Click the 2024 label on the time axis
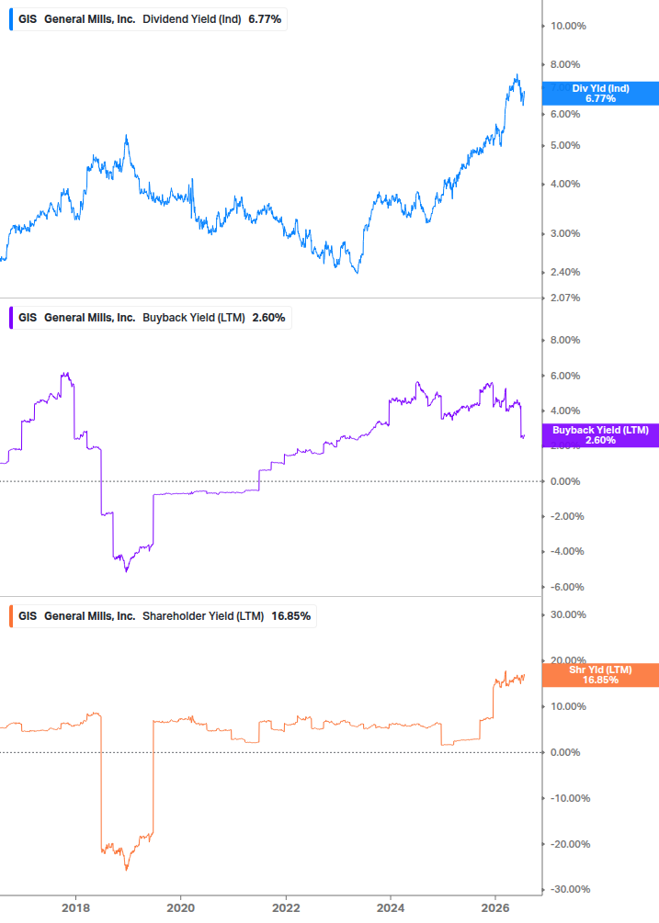This screenshot has height=923, width=659. (x=391, y=907)
